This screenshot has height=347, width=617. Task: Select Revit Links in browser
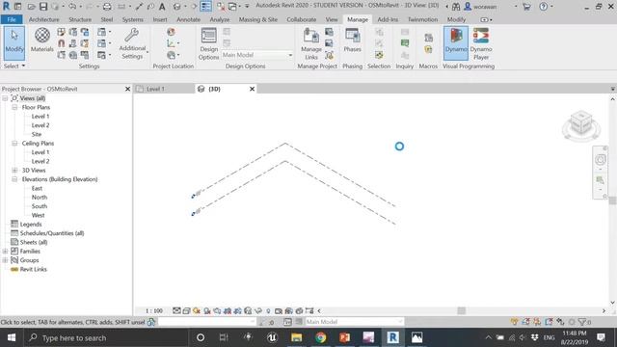34,270
